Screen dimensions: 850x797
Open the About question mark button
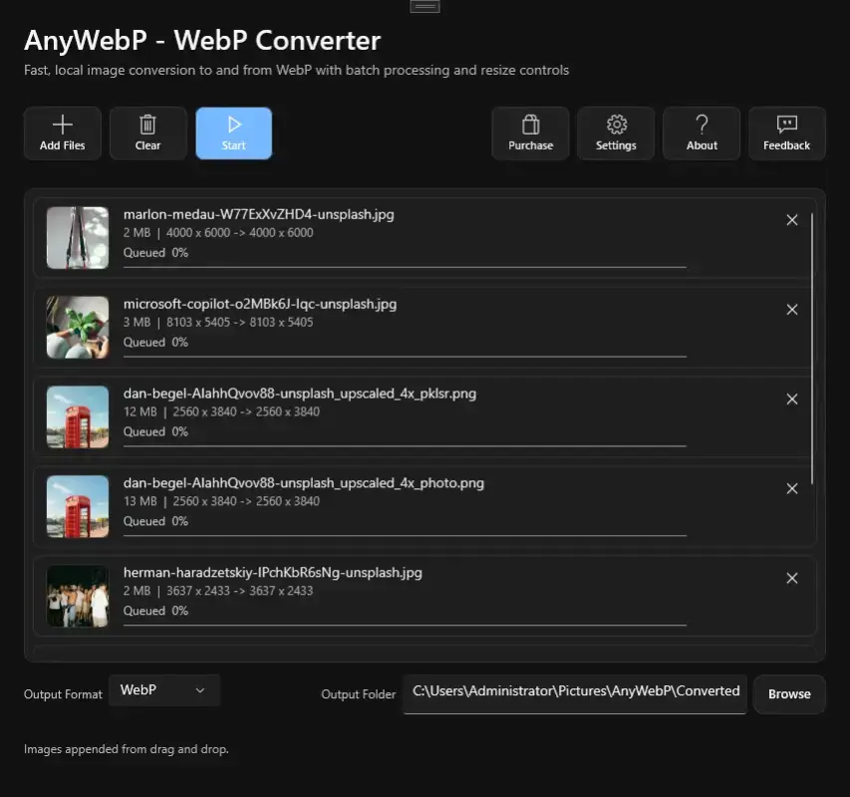point(702,133)
